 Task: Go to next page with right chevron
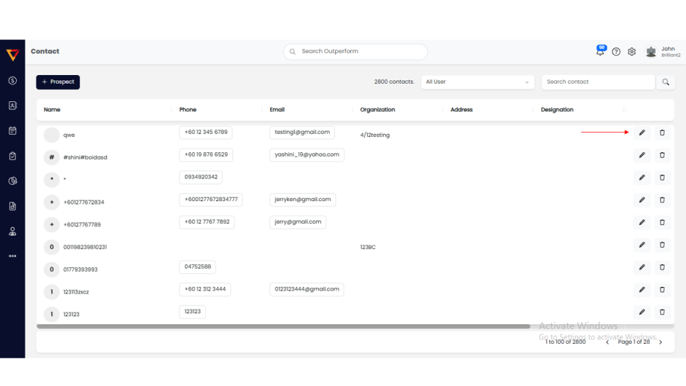[661, 342]
